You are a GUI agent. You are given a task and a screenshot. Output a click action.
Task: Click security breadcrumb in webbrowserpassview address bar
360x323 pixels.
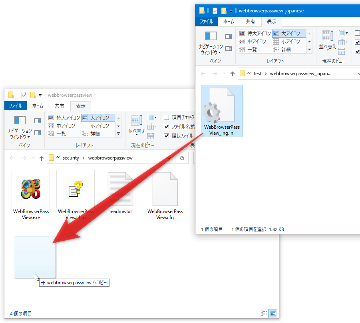[x=71, y=158]
